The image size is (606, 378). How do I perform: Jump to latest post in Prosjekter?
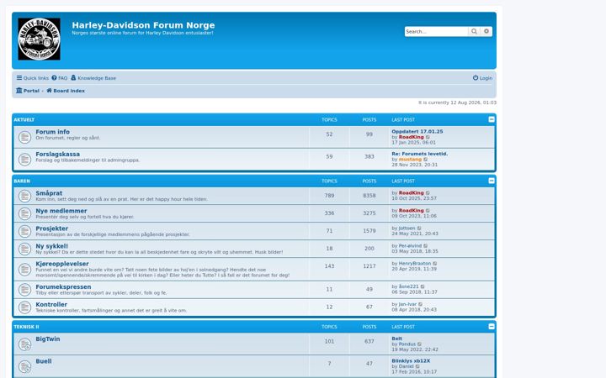419,228
